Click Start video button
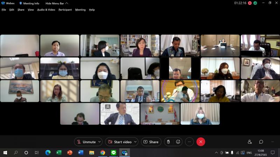Image resolution: width=280 pixels, height=157 pixels. tap(120, 142)
